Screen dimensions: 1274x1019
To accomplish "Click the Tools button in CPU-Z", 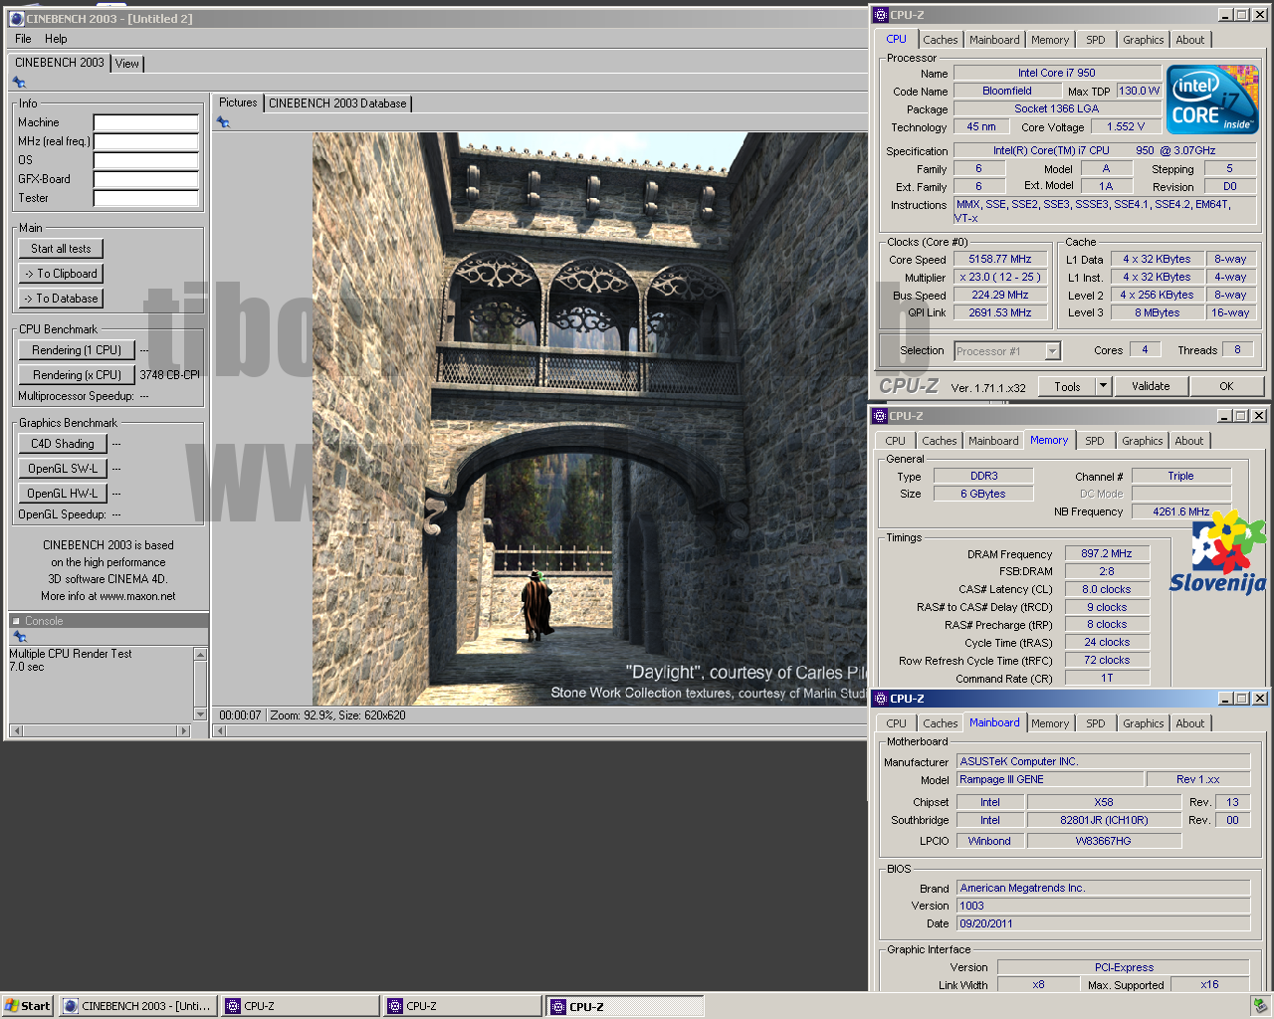I will tap(1067, 386).
